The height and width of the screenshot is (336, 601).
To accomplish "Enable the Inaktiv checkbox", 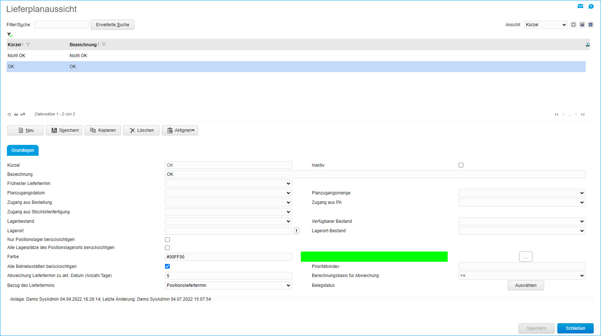I will (x=461, y=165).
